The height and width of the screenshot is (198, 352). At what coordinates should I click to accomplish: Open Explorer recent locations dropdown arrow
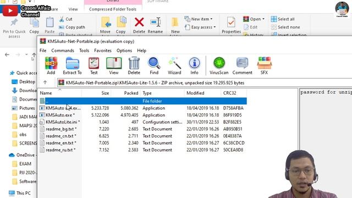26,54
